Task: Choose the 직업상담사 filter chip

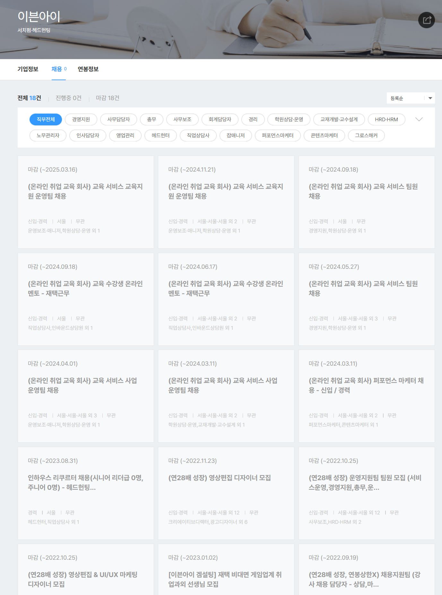Action: coord(198,135)
